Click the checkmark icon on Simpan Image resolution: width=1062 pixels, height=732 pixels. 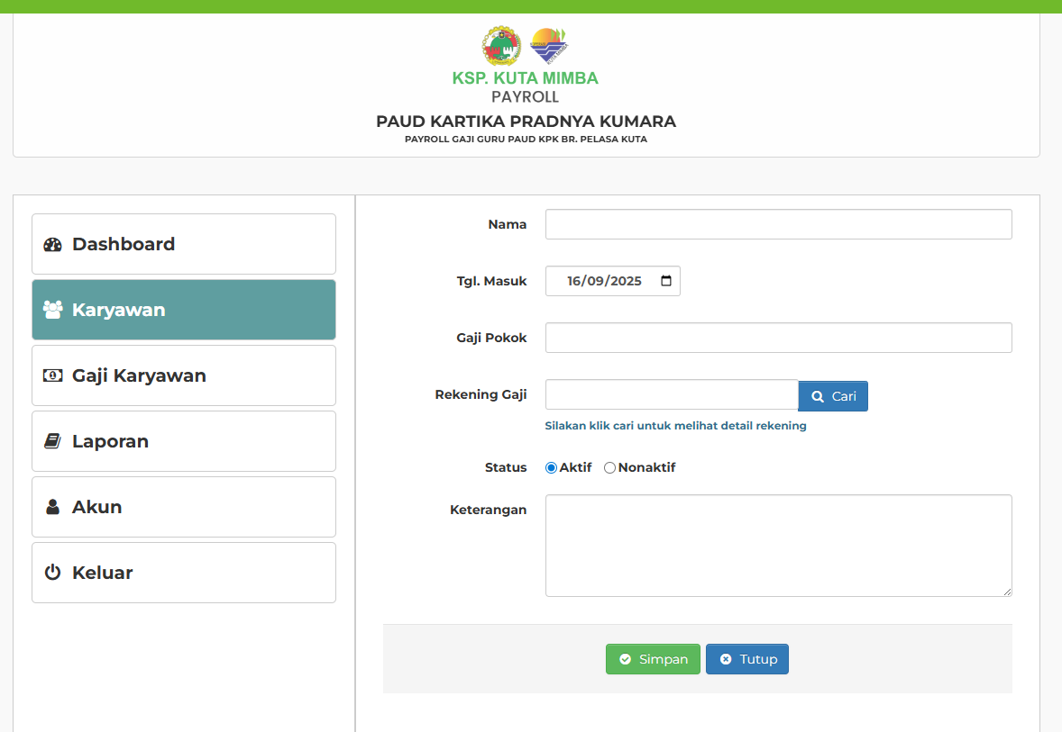625,659
